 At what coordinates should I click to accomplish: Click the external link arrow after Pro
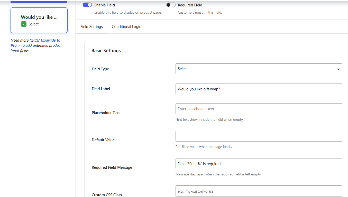(x=19, y=46)
